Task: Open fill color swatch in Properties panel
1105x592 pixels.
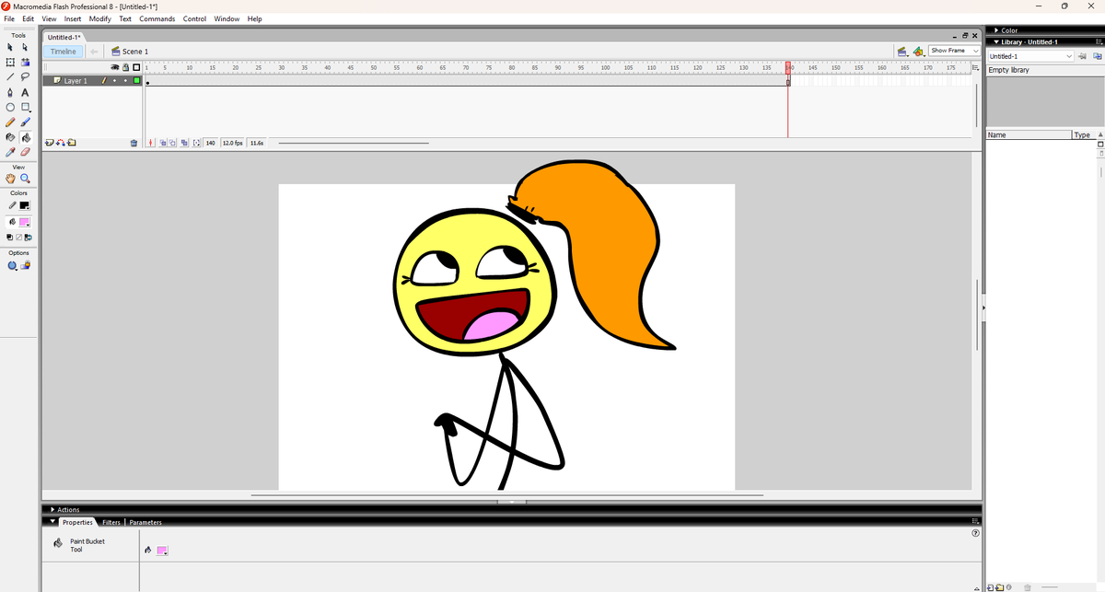Action: [162, 551]
